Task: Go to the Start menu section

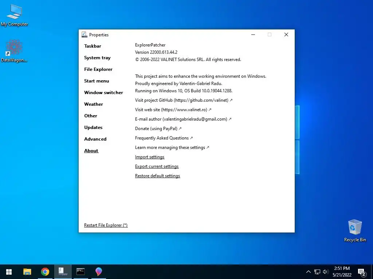Action: click(x=97, y=81)
